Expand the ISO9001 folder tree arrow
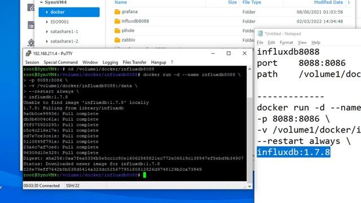Screen dimensions: 361x203 point(47,22)
